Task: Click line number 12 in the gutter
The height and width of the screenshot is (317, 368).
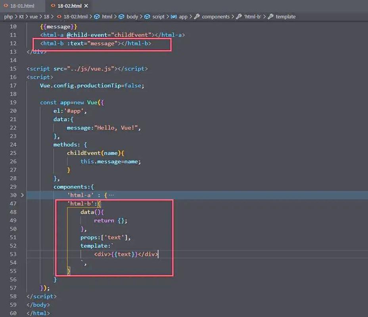Action: [13, 43]
